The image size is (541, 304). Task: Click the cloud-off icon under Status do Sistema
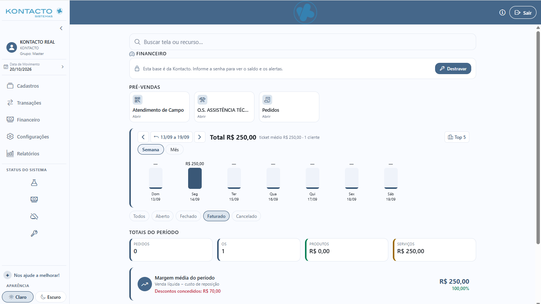pyautogui.click(x=34, y=216)
